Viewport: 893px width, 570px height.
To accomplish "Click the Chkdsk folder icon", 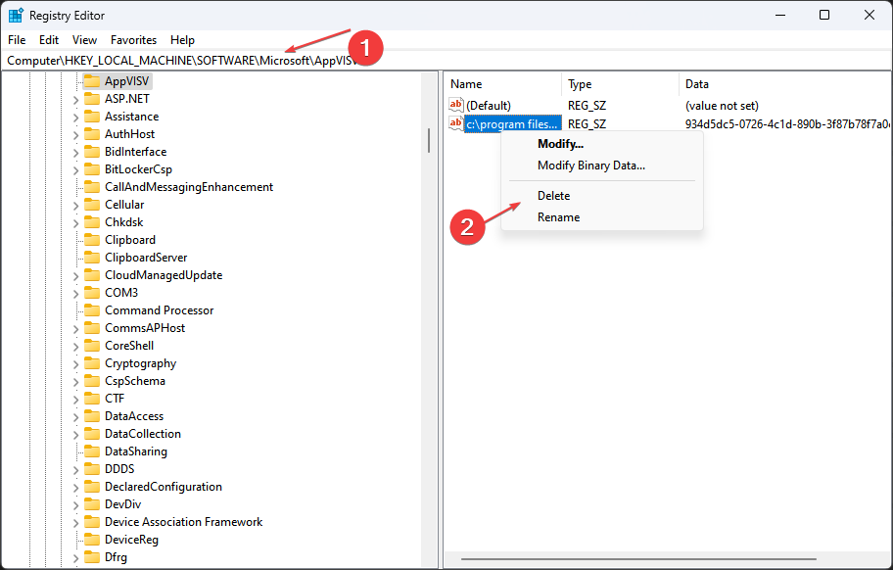I will click(92, 222).
